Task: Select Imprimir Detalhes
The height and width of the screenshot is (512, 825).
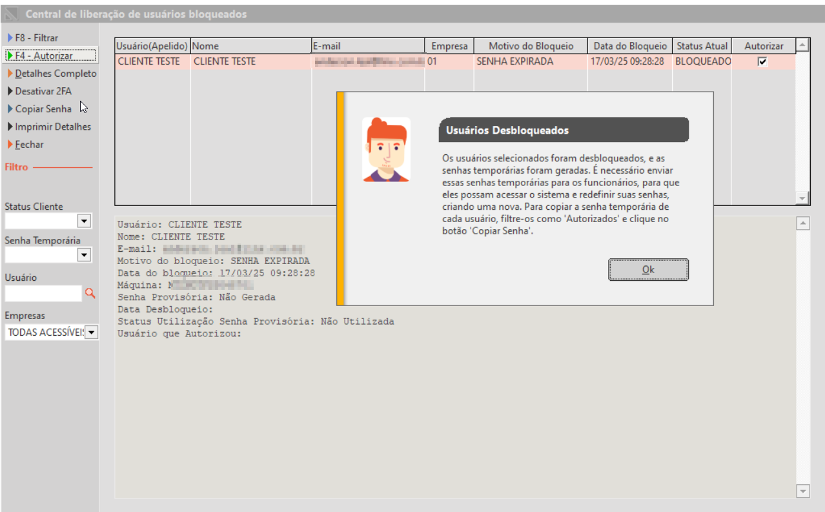Action: click(x=49, y=127)
